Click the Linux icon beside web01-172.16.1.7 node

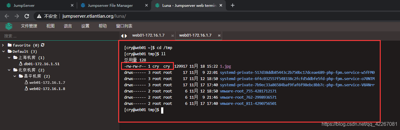point(26,83)
